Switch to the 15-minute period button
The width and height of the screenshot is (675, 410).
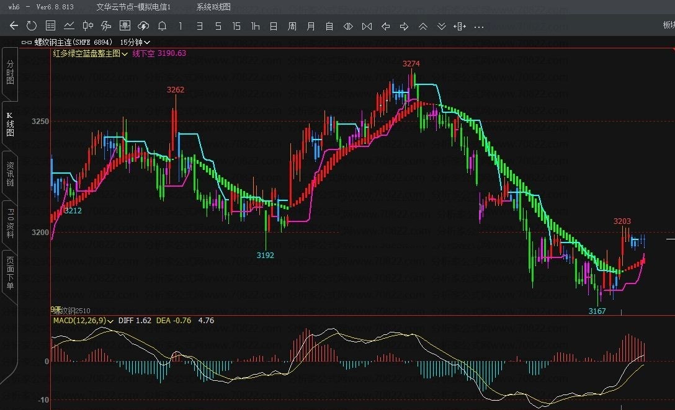click(236, 26)
